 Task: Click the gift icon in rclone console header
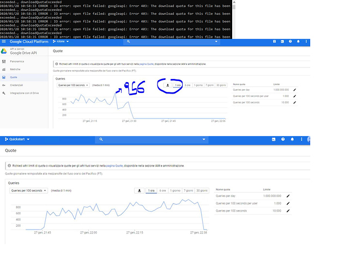274,41
